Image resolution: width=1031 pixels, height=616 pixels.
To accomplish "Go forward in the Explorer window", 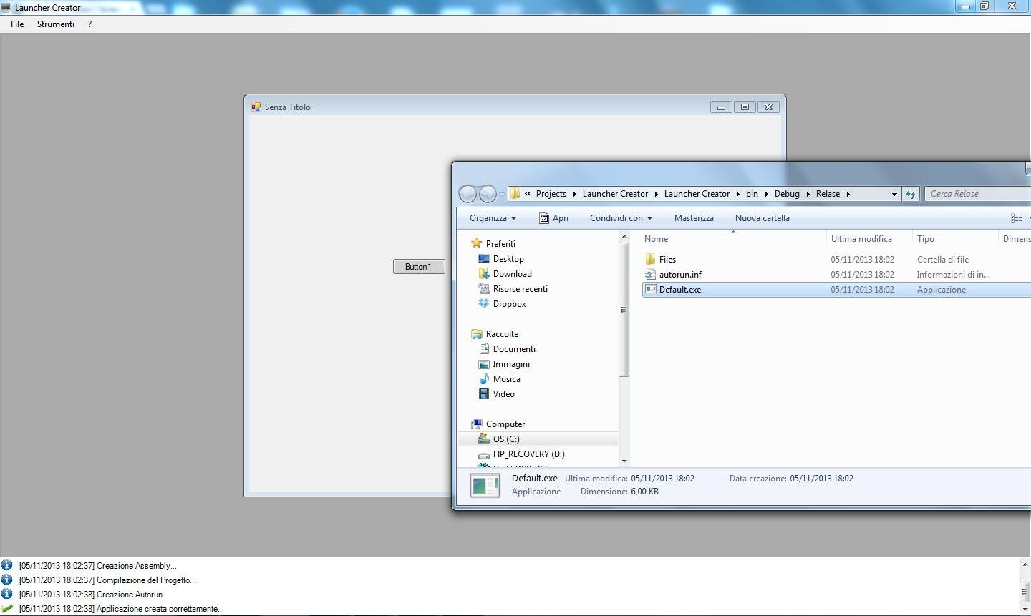I will tap(488, 194).
